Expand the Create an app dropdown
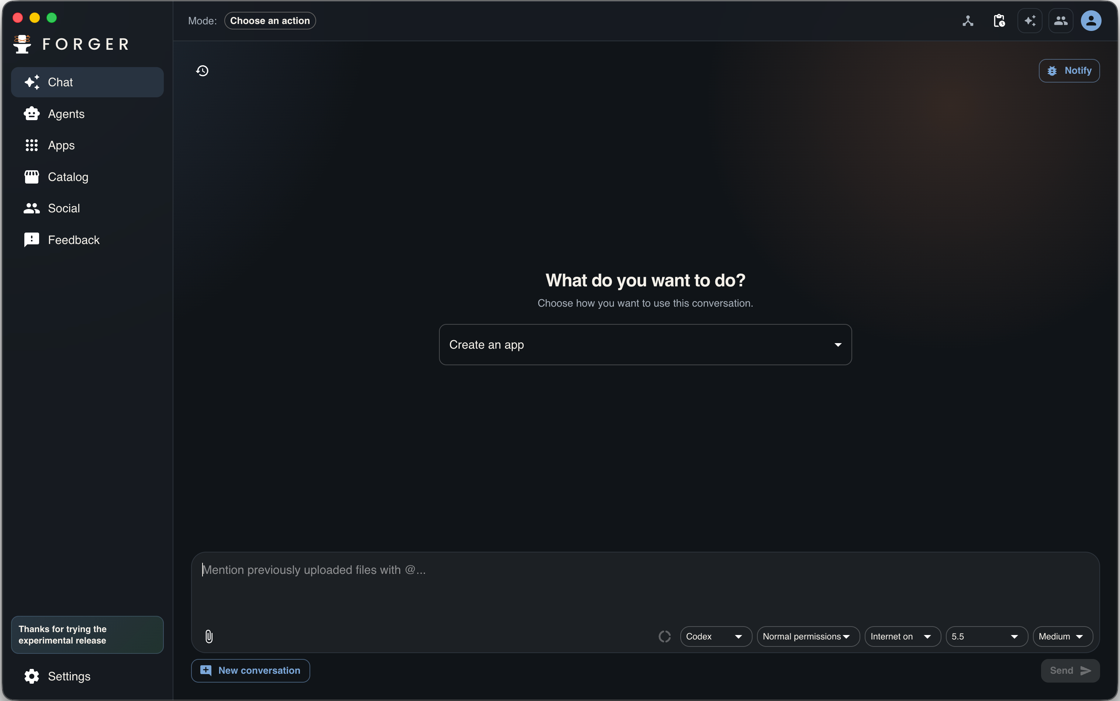Viewport: 1120px width, 701px height. tap(645, 345)
